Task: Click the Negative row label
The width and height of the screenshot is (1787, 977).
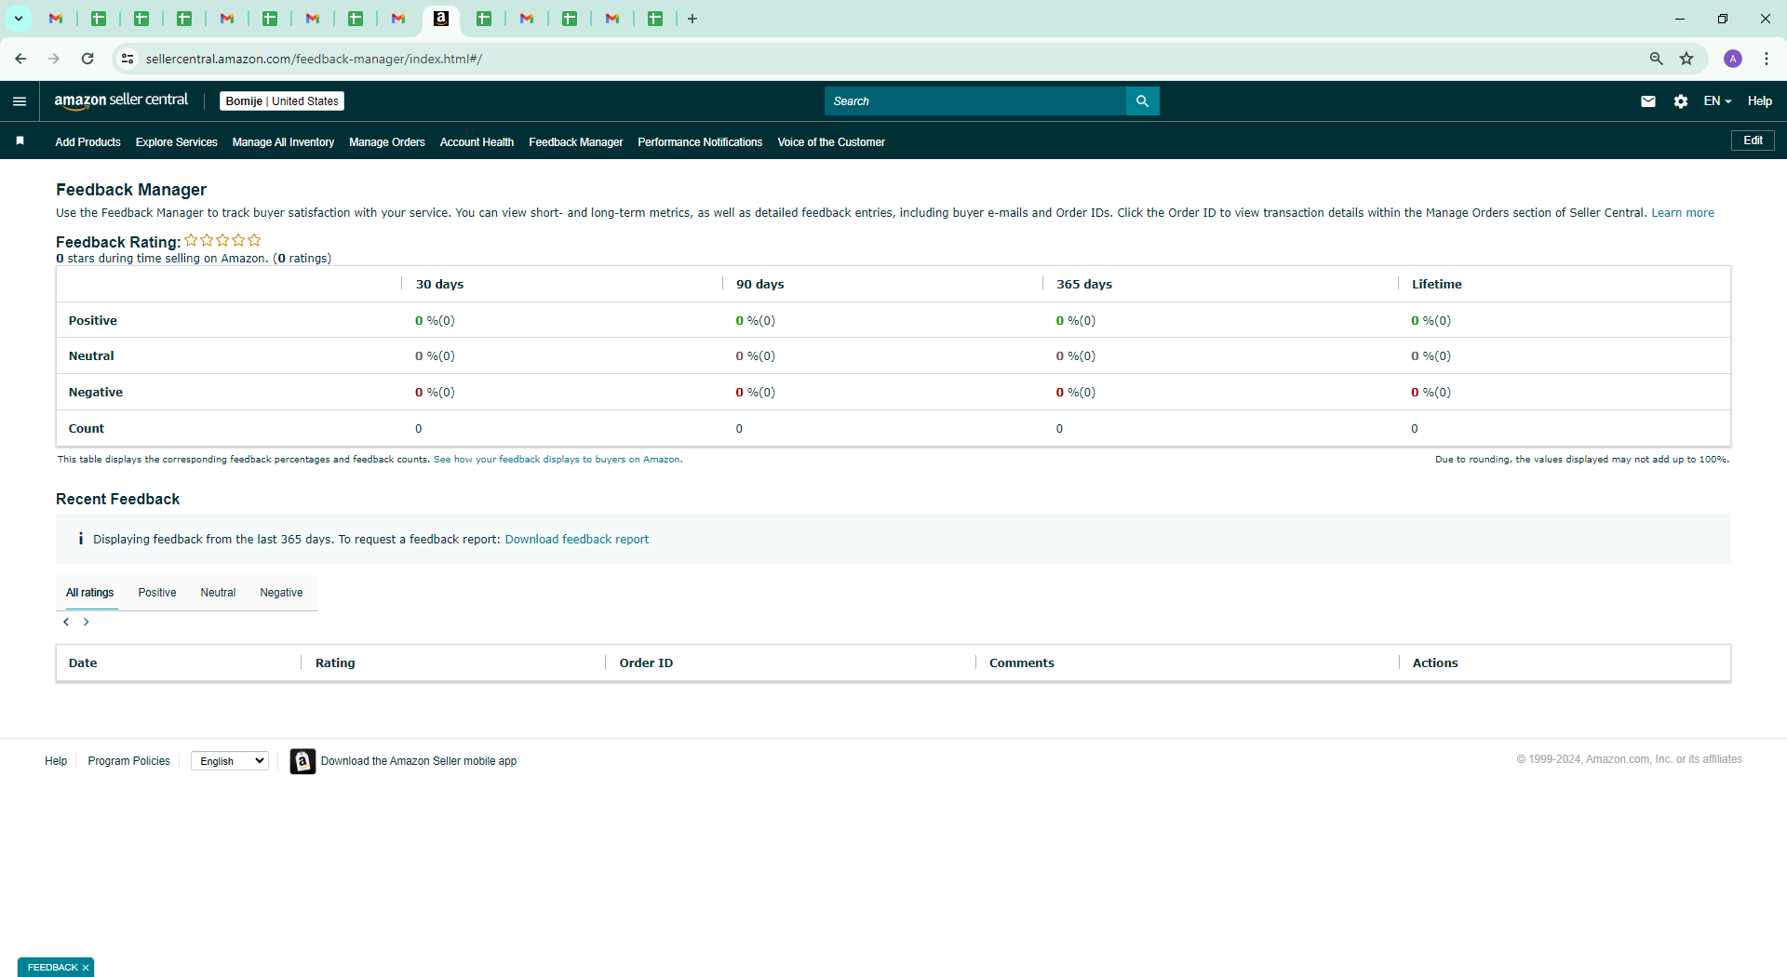Action: pyautogui.click(x=96, y=393)
